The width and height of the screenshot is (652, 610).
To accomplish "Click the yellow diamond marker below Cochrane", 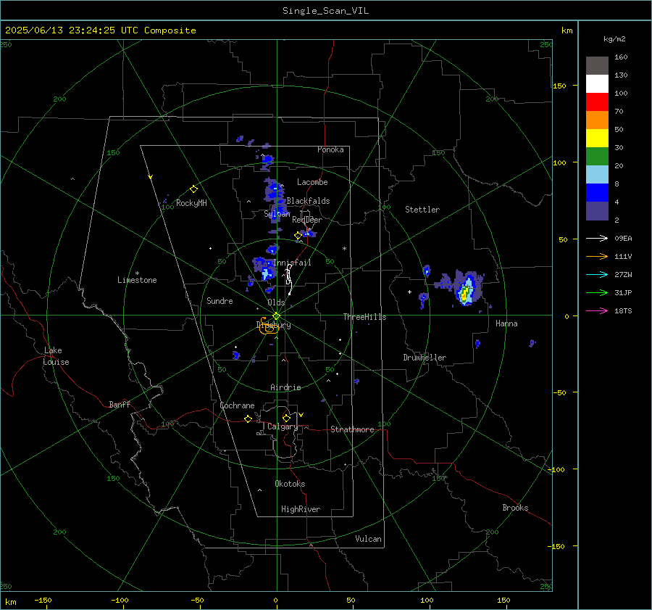I will [248, 419].
